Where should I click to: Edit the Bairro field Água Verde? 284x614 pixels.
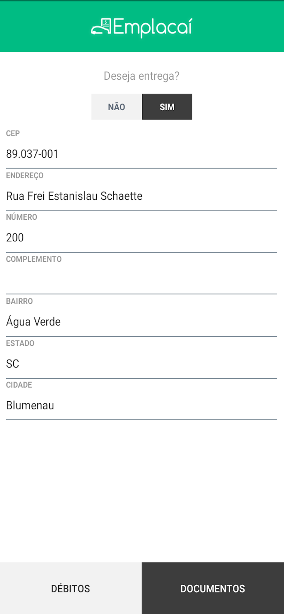coord(142,322)
